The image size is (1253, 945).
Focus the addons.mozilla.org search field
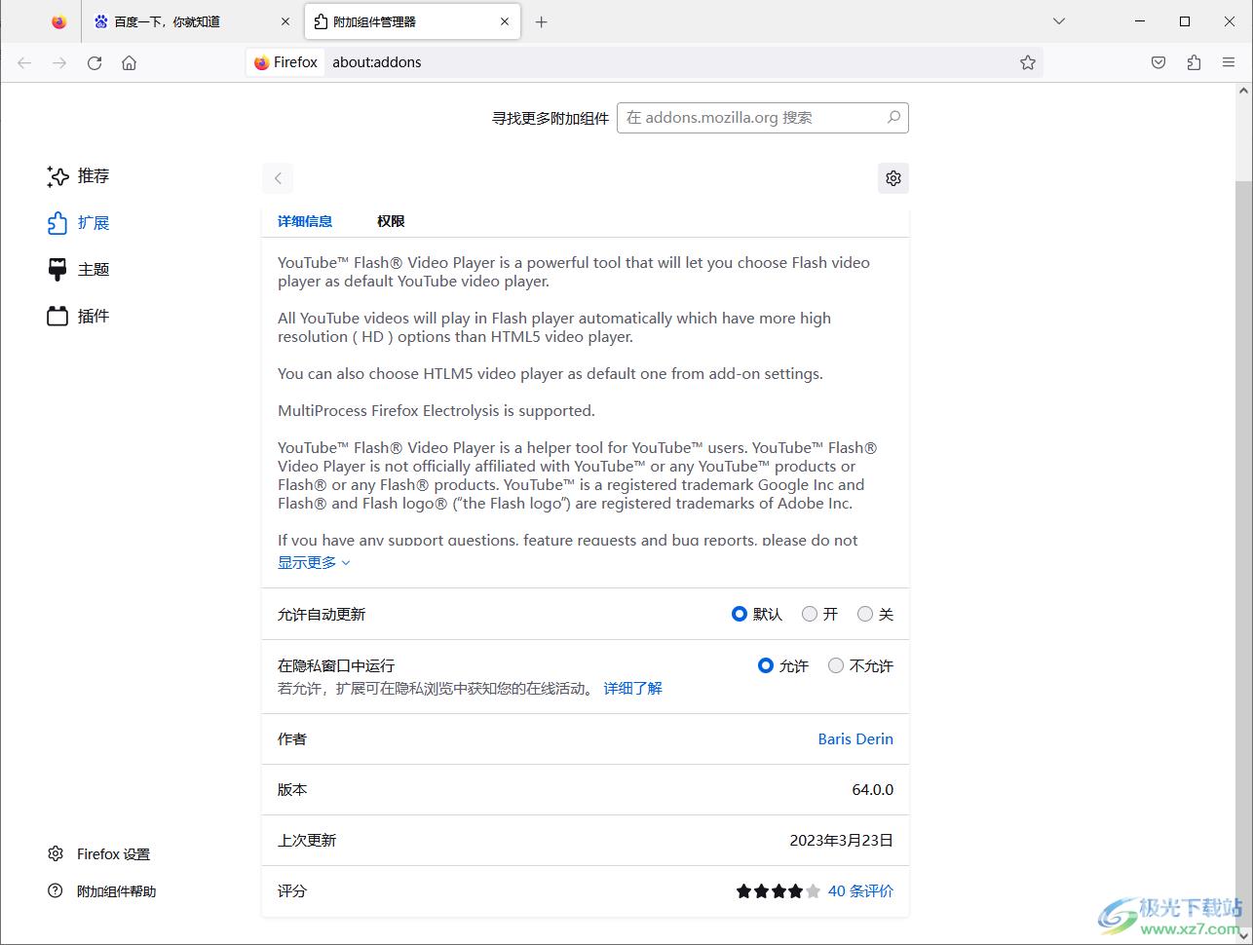pyautogui.click(x=762, y=117)
